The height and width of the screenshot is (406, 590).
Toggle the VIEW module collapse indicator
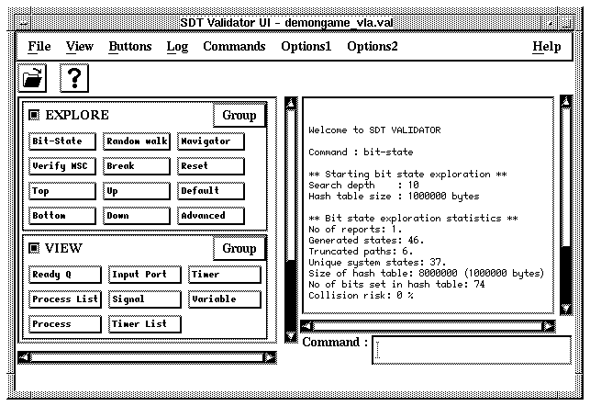[x=34, y=248]
